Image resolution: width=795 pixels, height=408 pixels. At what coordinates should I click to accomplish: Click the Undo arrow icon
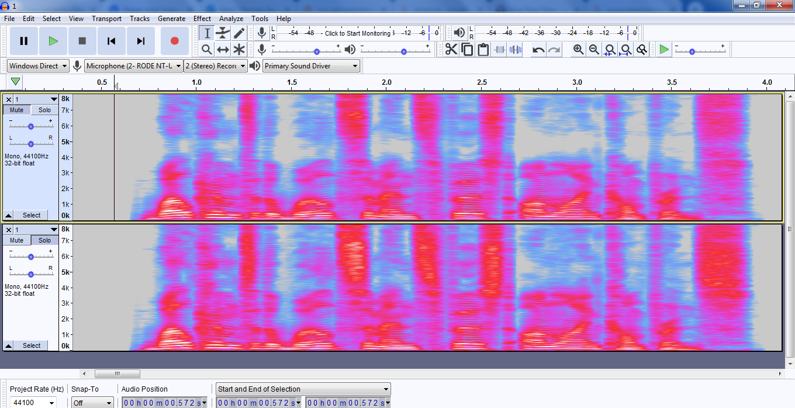(x=538, y=50)
